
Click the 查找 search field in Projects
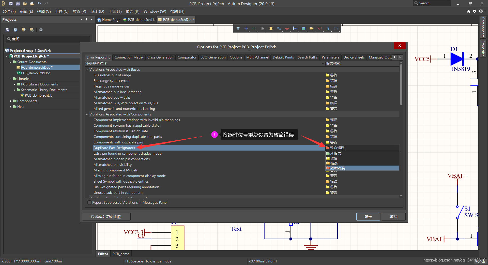(x=48, y=39)
